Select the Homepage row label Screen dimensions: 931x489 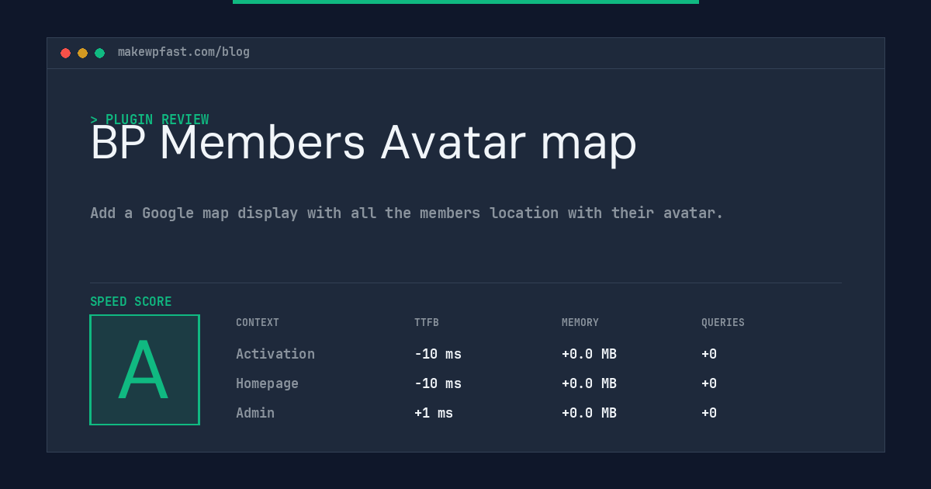[x=267, y=383]
